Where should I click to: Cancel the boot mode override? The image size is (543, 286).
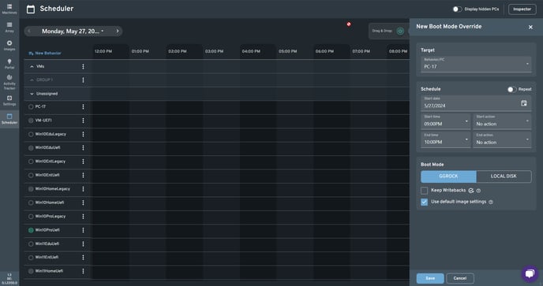coord(460,278)
